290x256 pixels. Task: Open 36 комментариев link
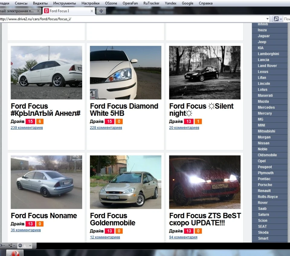26,230
